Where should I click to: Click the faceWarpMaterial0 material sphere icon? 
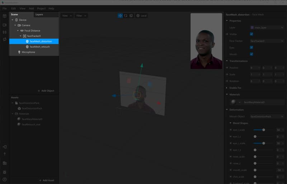(x=234, y=102)
